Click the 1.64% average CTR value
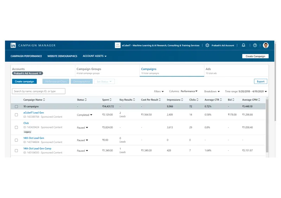Image resolution: width=281 pixels, height=198 pixels. [208, 151]
